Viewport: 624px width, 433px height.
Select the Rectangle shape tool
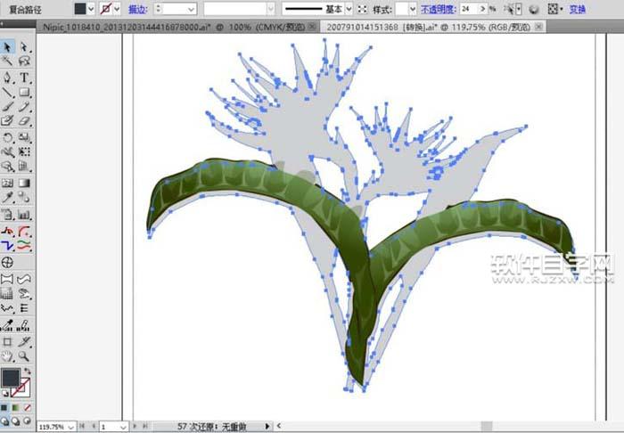click(25, 92)
